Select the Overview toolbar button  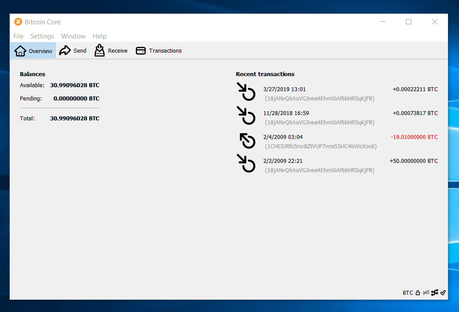pyautogui.click(x=33, y=51)
